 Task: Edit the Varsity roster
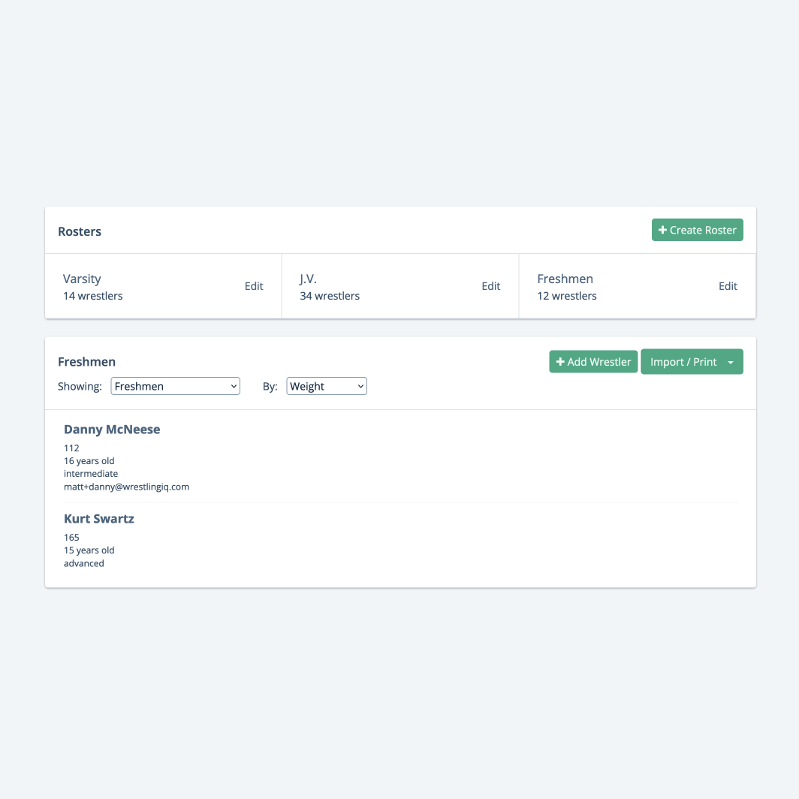point(254,286)
